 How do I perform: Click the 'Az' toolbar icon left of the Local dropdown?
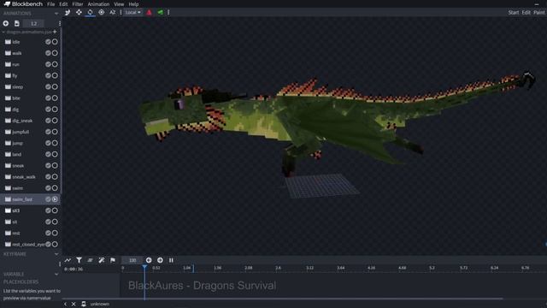tap(112, 12)
